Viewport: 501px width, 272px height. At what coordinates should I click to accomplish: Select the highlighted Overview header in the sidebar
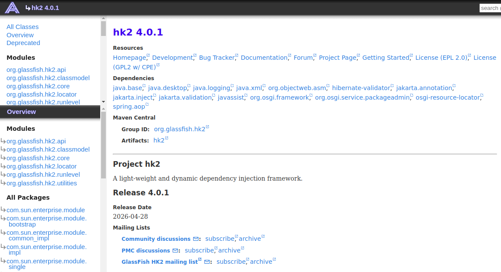click(50, 112)
